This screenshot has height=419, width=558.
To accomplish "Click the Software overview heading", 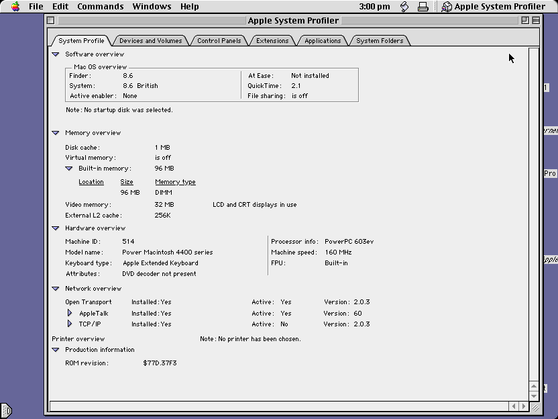I will click(95, 54).
